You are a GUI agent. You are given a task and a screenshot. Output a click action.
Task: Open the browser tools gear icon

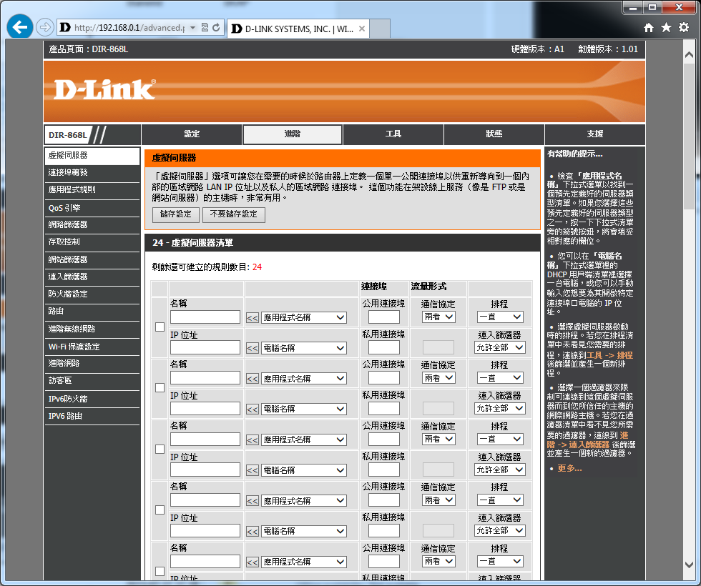click(684, 27)
